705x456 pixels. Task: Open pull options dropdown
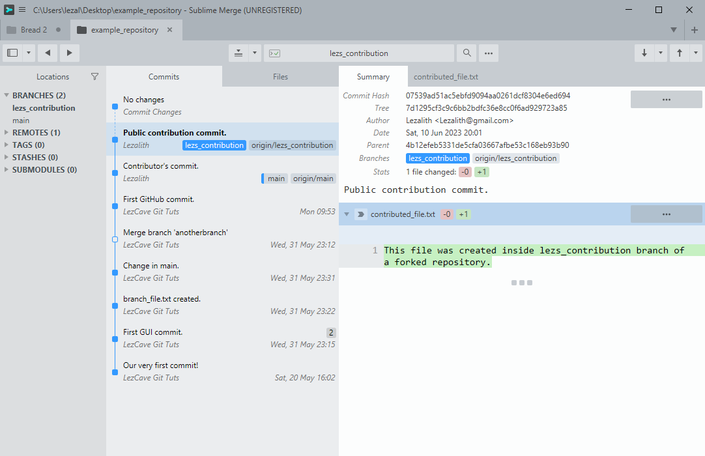[x=661, y=53]
